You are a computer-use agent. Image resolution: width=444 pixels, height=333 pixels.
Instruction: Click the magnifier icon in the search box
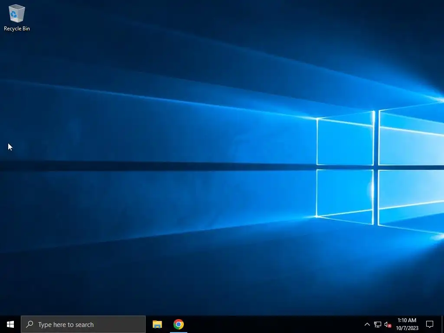pyautogui.click(x=29, y=324)
